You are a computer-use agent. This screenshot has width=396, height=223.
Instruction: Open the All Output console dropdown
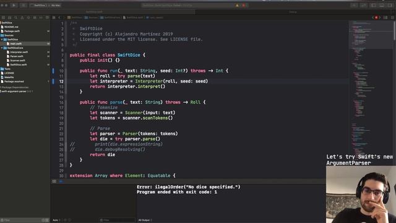point(145,221)
